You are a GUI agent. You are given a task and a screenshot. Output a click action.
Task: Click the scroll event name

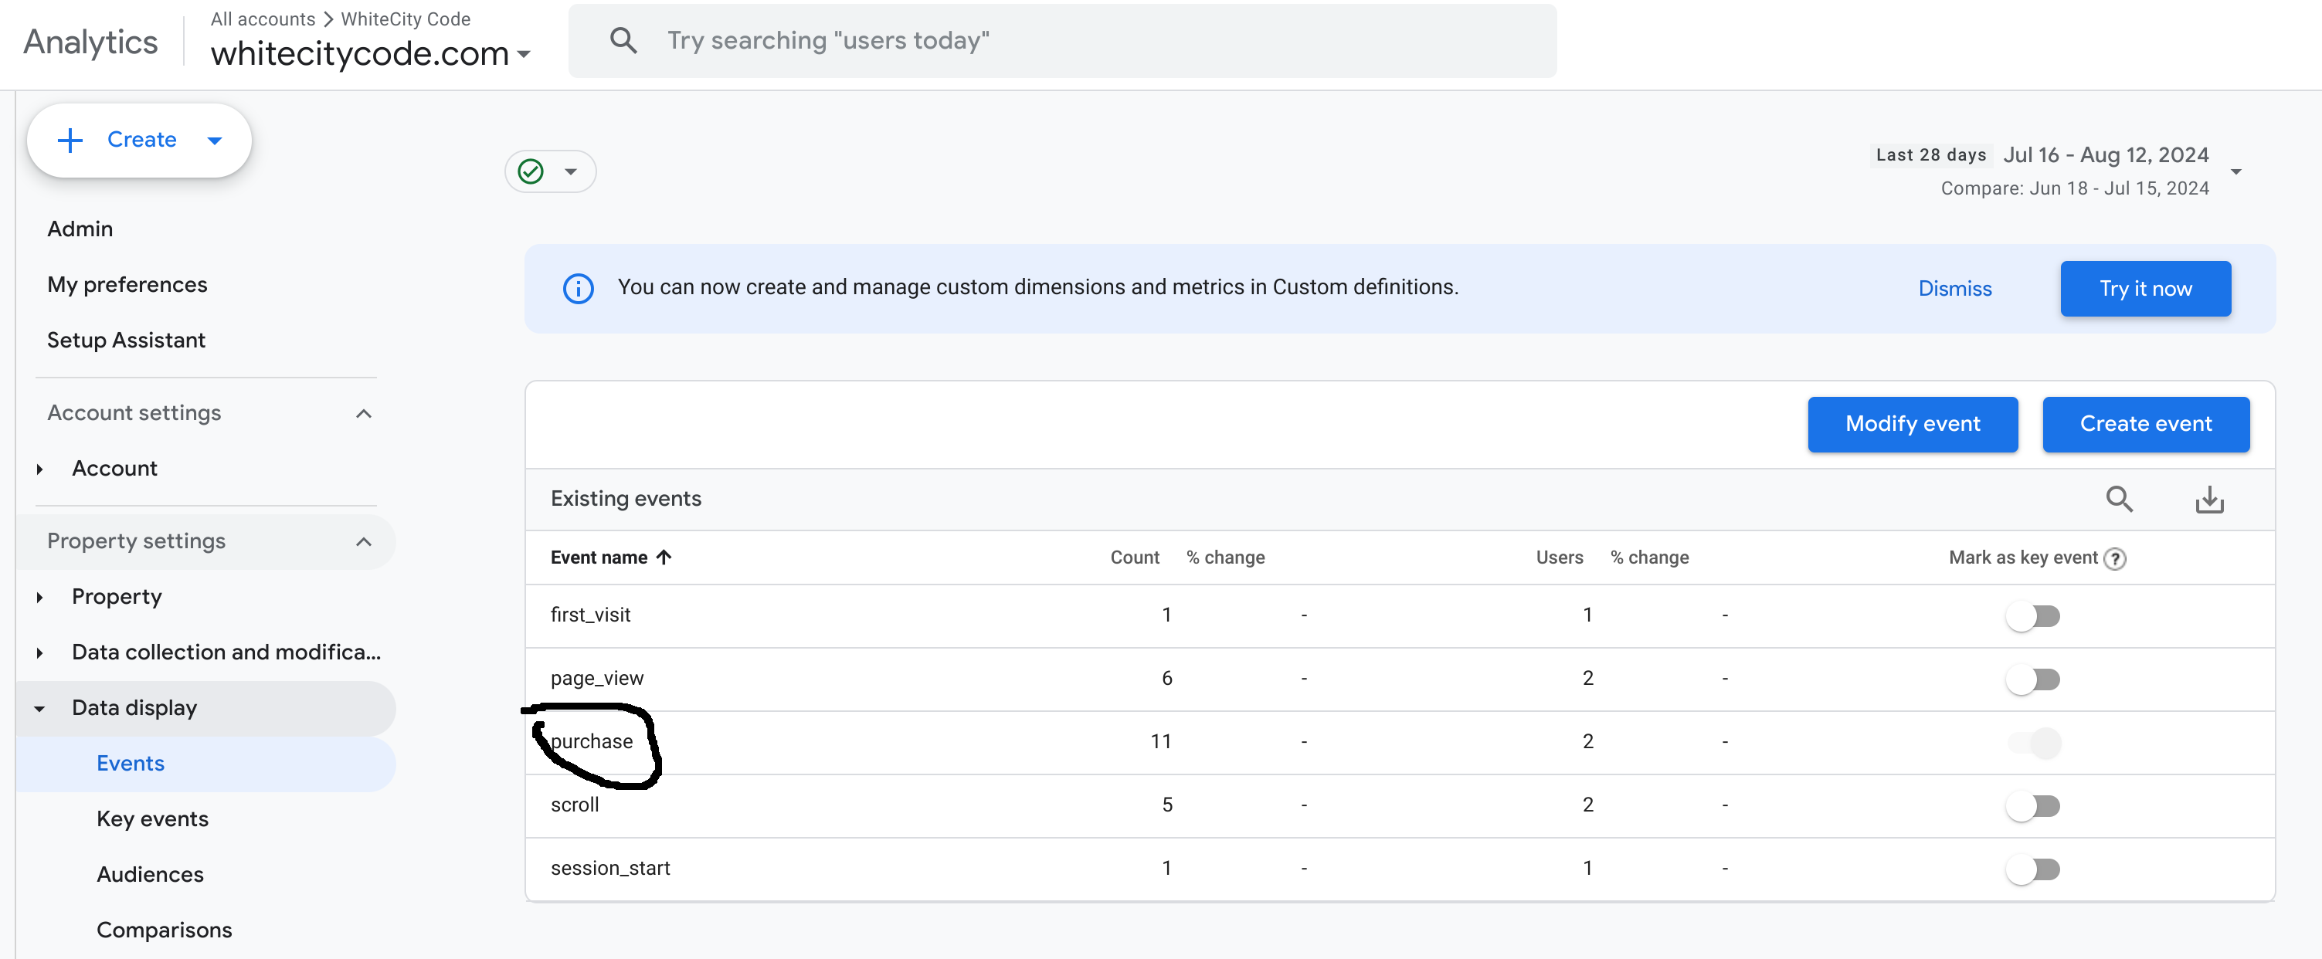click(x=574, y=804)
